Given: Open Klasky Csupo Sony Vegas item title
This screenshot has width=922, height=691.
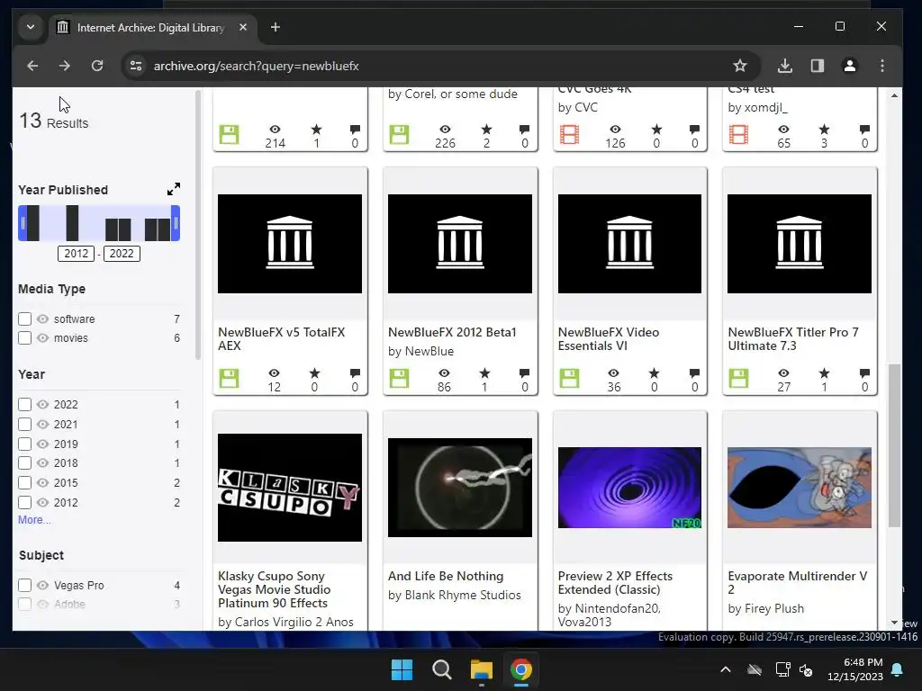Looking at the screenshot, I should tap(274, 589).
